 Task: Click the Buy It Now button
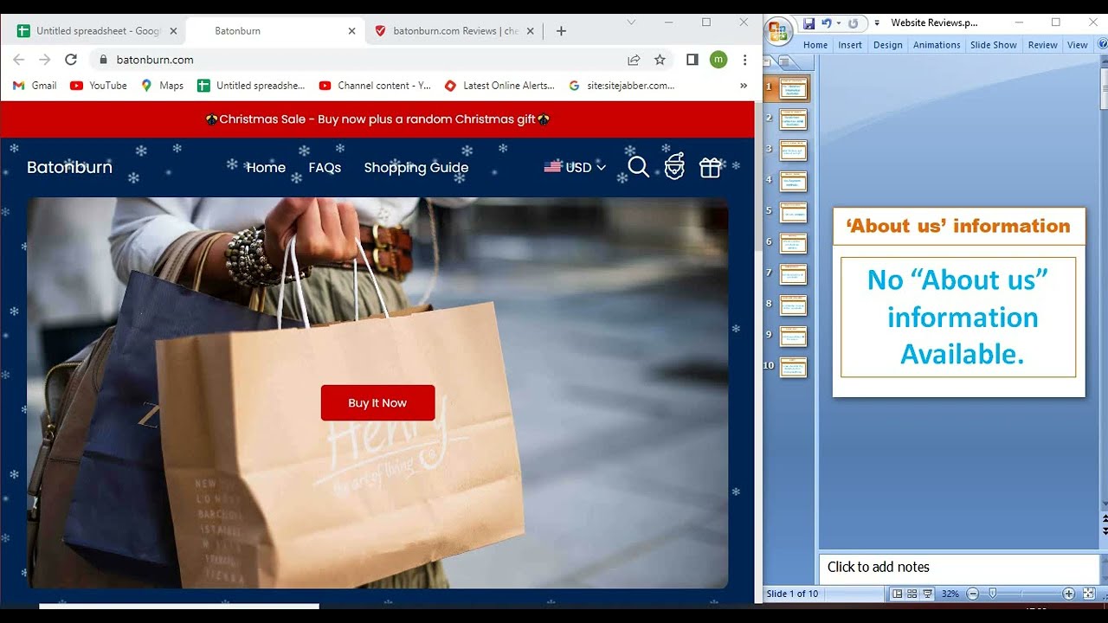click(377, 402)
